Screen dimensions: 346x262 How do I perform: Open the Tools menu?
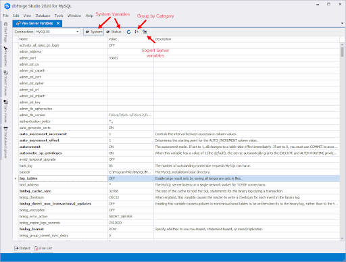[x=59, y=16]
